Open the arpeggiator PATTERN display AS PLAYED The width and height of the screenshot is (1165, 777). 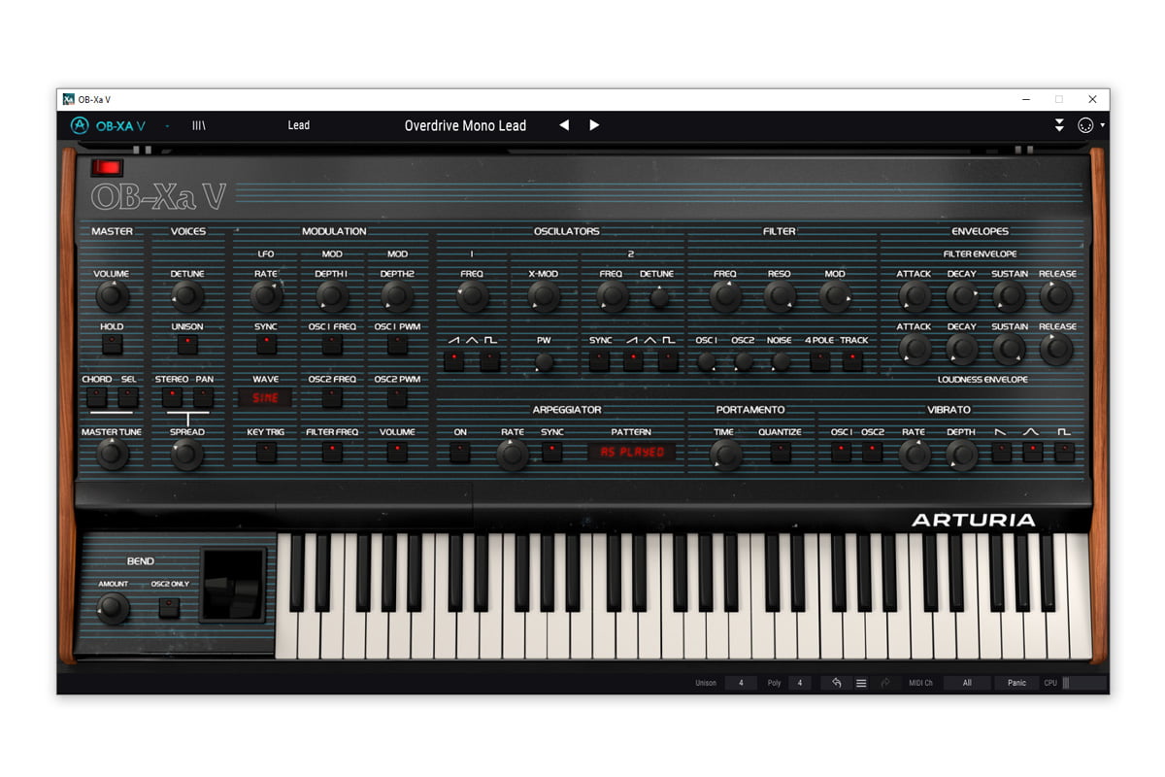[x=631, y=452]
